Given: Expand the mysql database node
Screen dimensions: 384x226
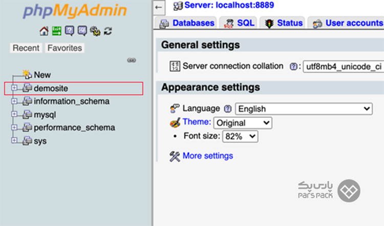Looking at the screenshot, I should click(x=14, y=114).
